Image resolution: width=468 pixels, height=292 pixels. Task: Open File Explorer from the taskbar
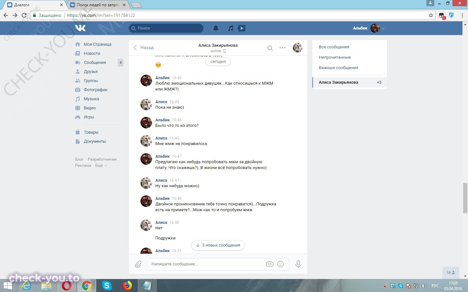point(46,286)
